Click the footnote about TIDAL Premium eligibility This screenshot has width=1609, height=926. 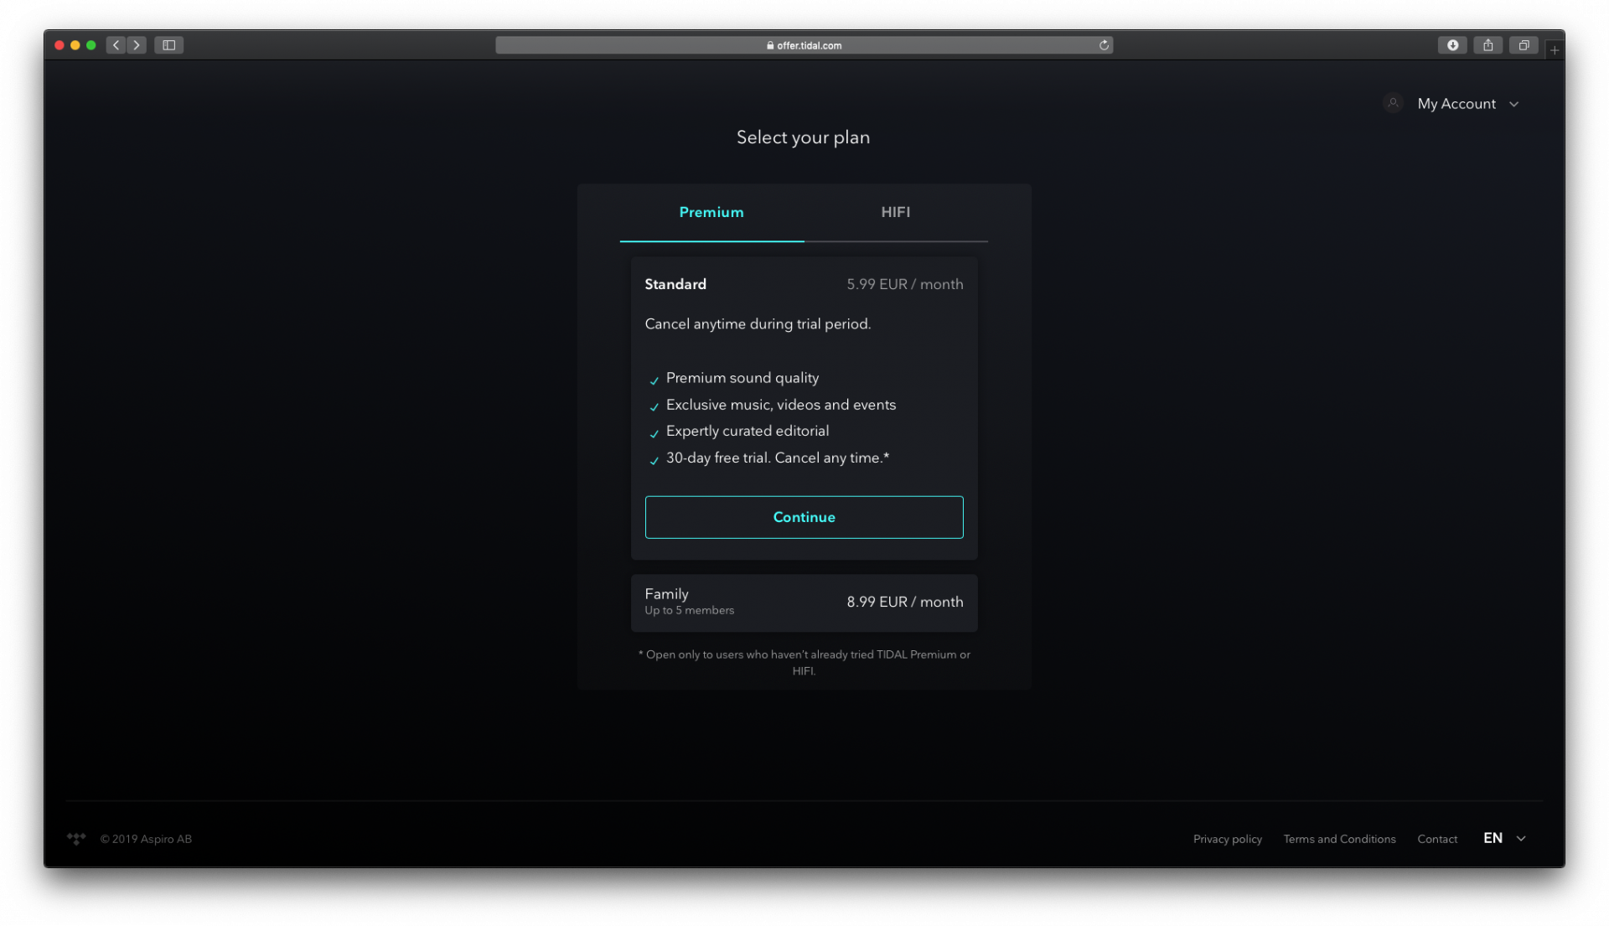pos(804,663)
